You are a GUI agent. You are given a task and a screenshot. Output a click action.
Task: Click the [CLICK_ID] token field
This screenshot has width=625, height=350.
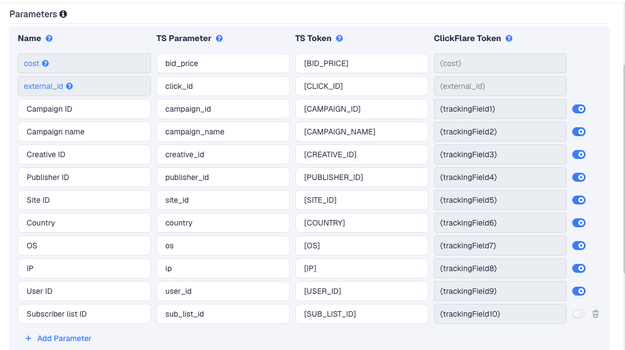click(361, 86)
